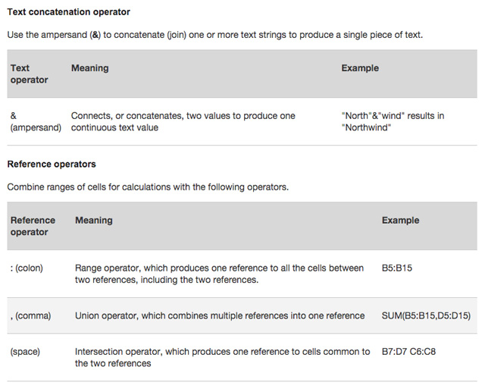
Task: Click Example header in text operator table
Action: pyautogui.click(x=360, y=68)
